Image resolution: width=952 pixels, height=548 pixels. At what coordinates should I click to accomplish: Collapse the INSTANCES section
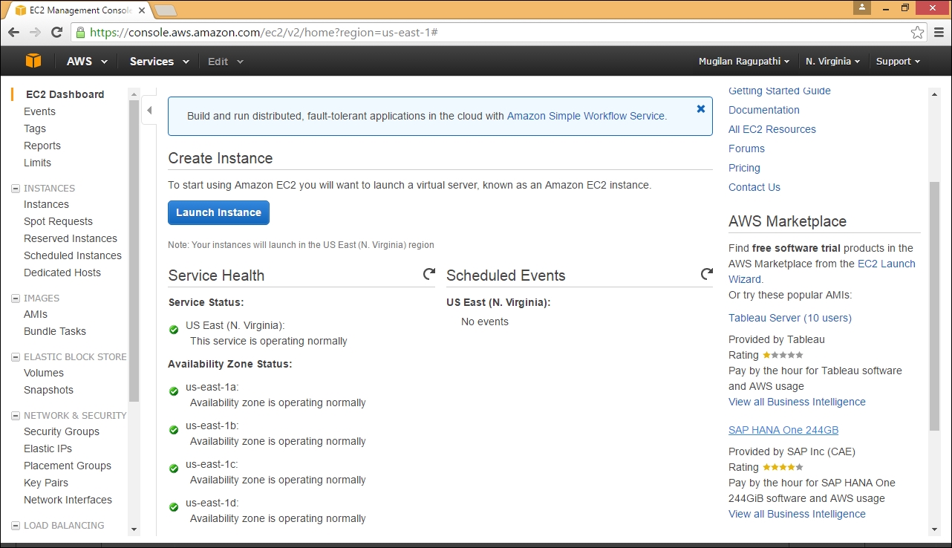coord(16,189)
